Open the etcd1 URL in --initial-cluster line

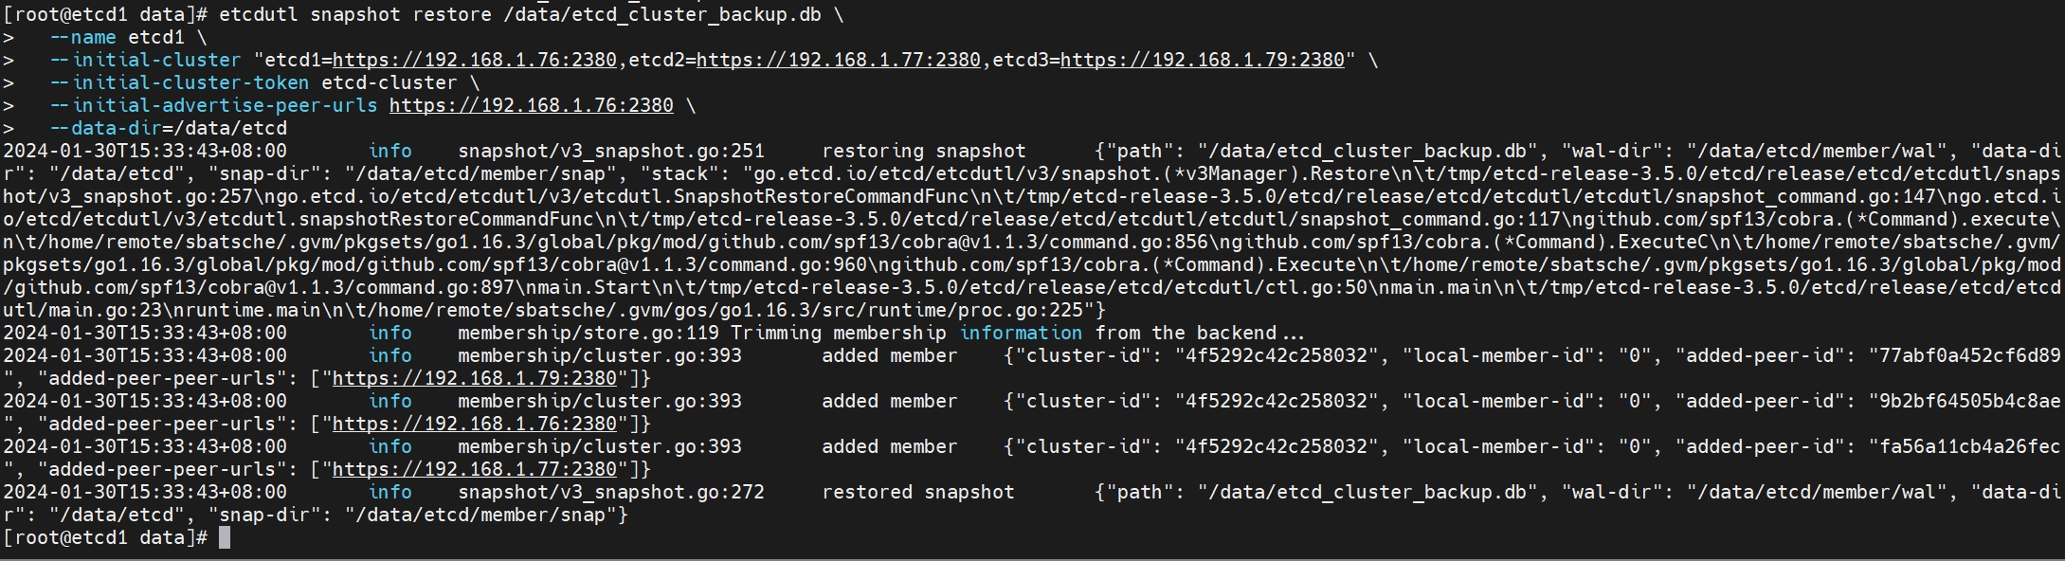[475, 60]
